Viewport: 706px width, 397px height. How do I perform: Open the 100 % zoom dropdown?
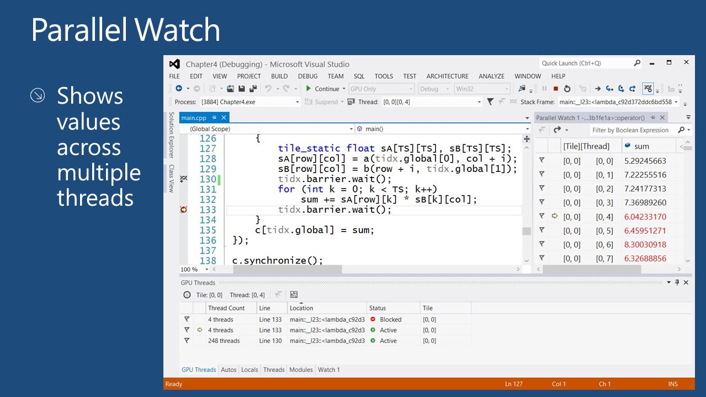pyautogui.click(x=195, y=269)
